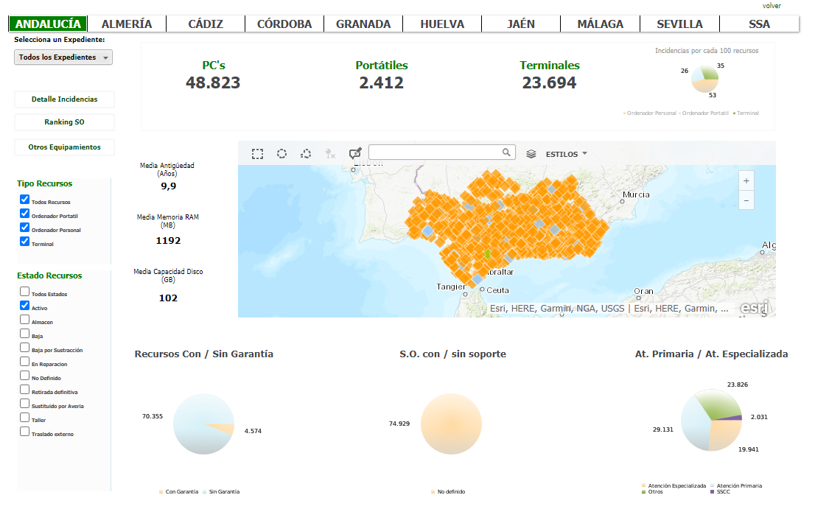Click the Portátiles count 2.412
Screen dimensions: 815x509
(381, 83)
